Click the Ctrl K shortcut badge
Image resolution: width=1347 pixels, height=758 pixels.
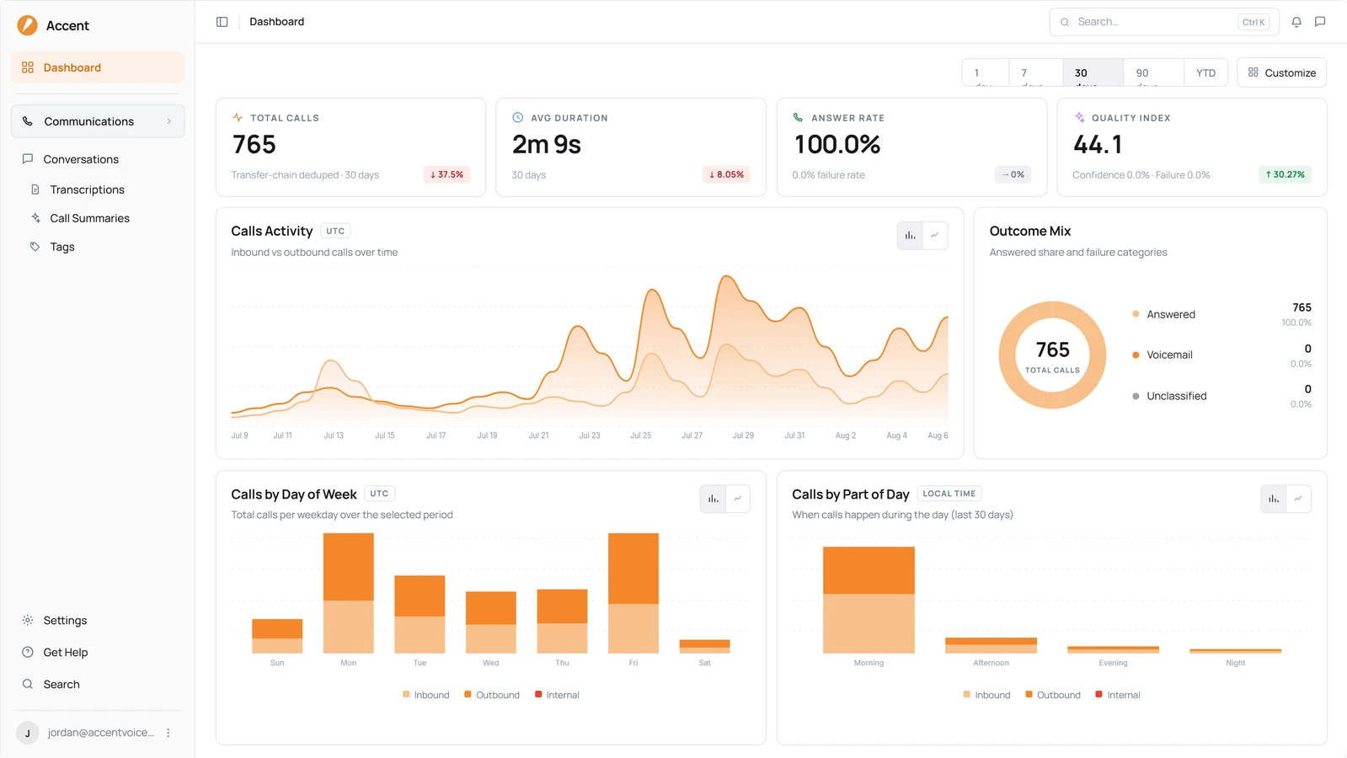click(x=1253, y=22)
